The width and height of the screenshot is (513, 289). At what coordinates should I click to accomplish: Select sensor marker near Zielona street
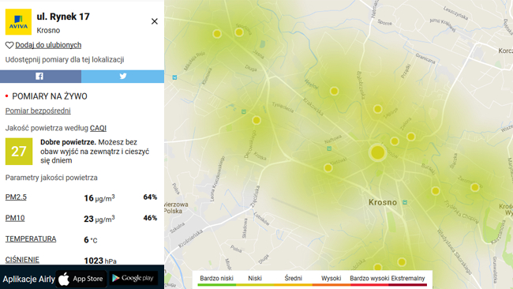(x=411, y=137)
